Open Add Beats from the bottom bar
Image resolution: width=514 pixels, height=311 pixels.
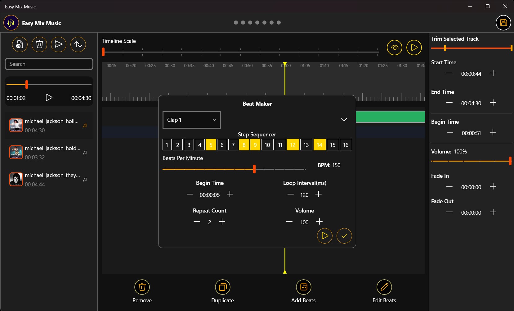(x=303, y=291)
